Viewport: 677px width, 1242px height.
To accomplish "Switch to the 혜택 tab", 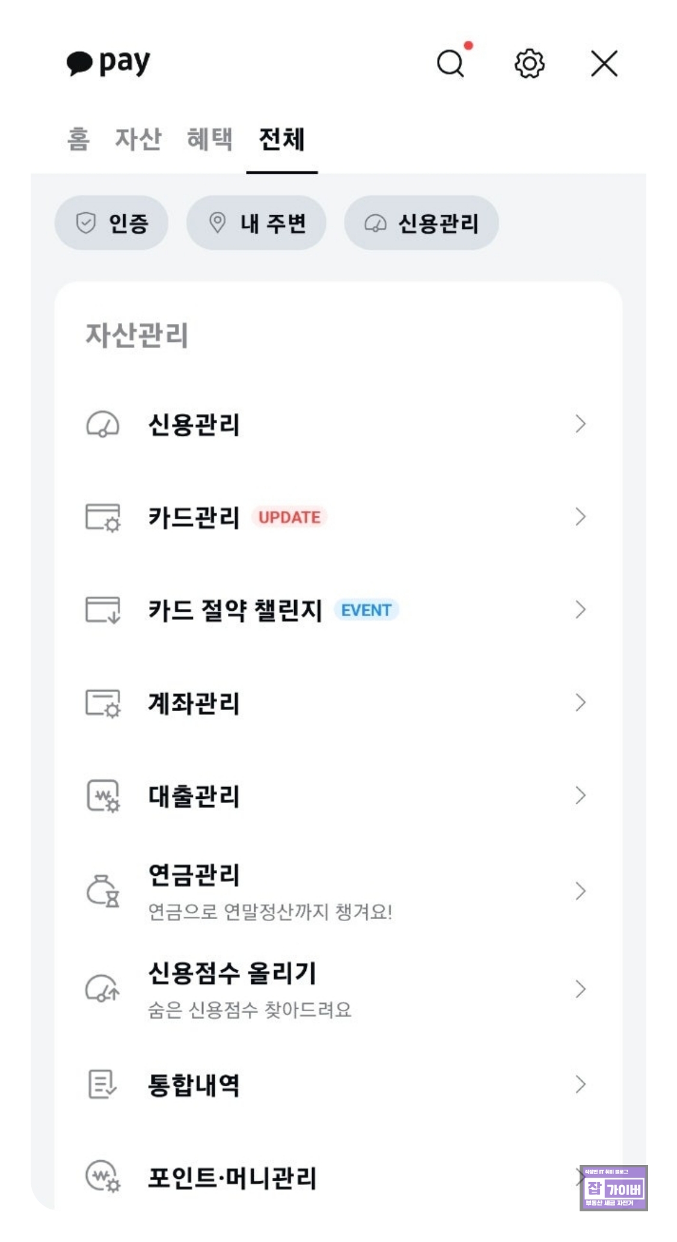I will pos(210,139).
